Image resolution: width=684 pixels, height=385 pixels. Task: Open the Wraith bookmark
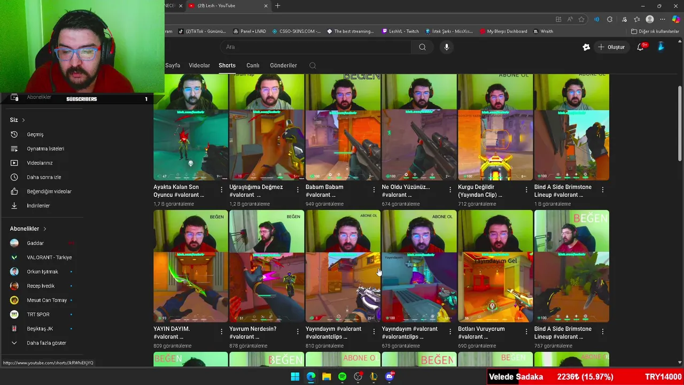(543, 32)
